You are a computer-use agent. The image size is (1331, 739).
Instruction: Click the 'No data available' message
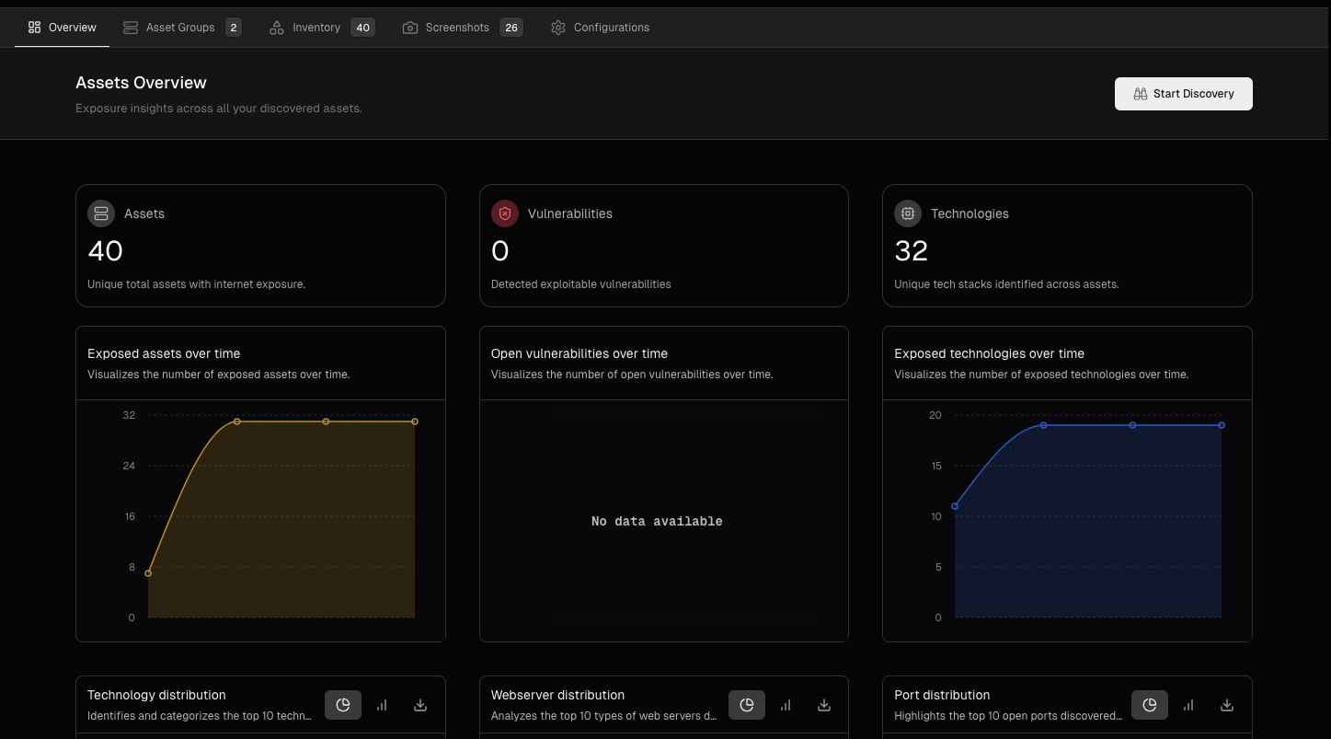[657, 521]
